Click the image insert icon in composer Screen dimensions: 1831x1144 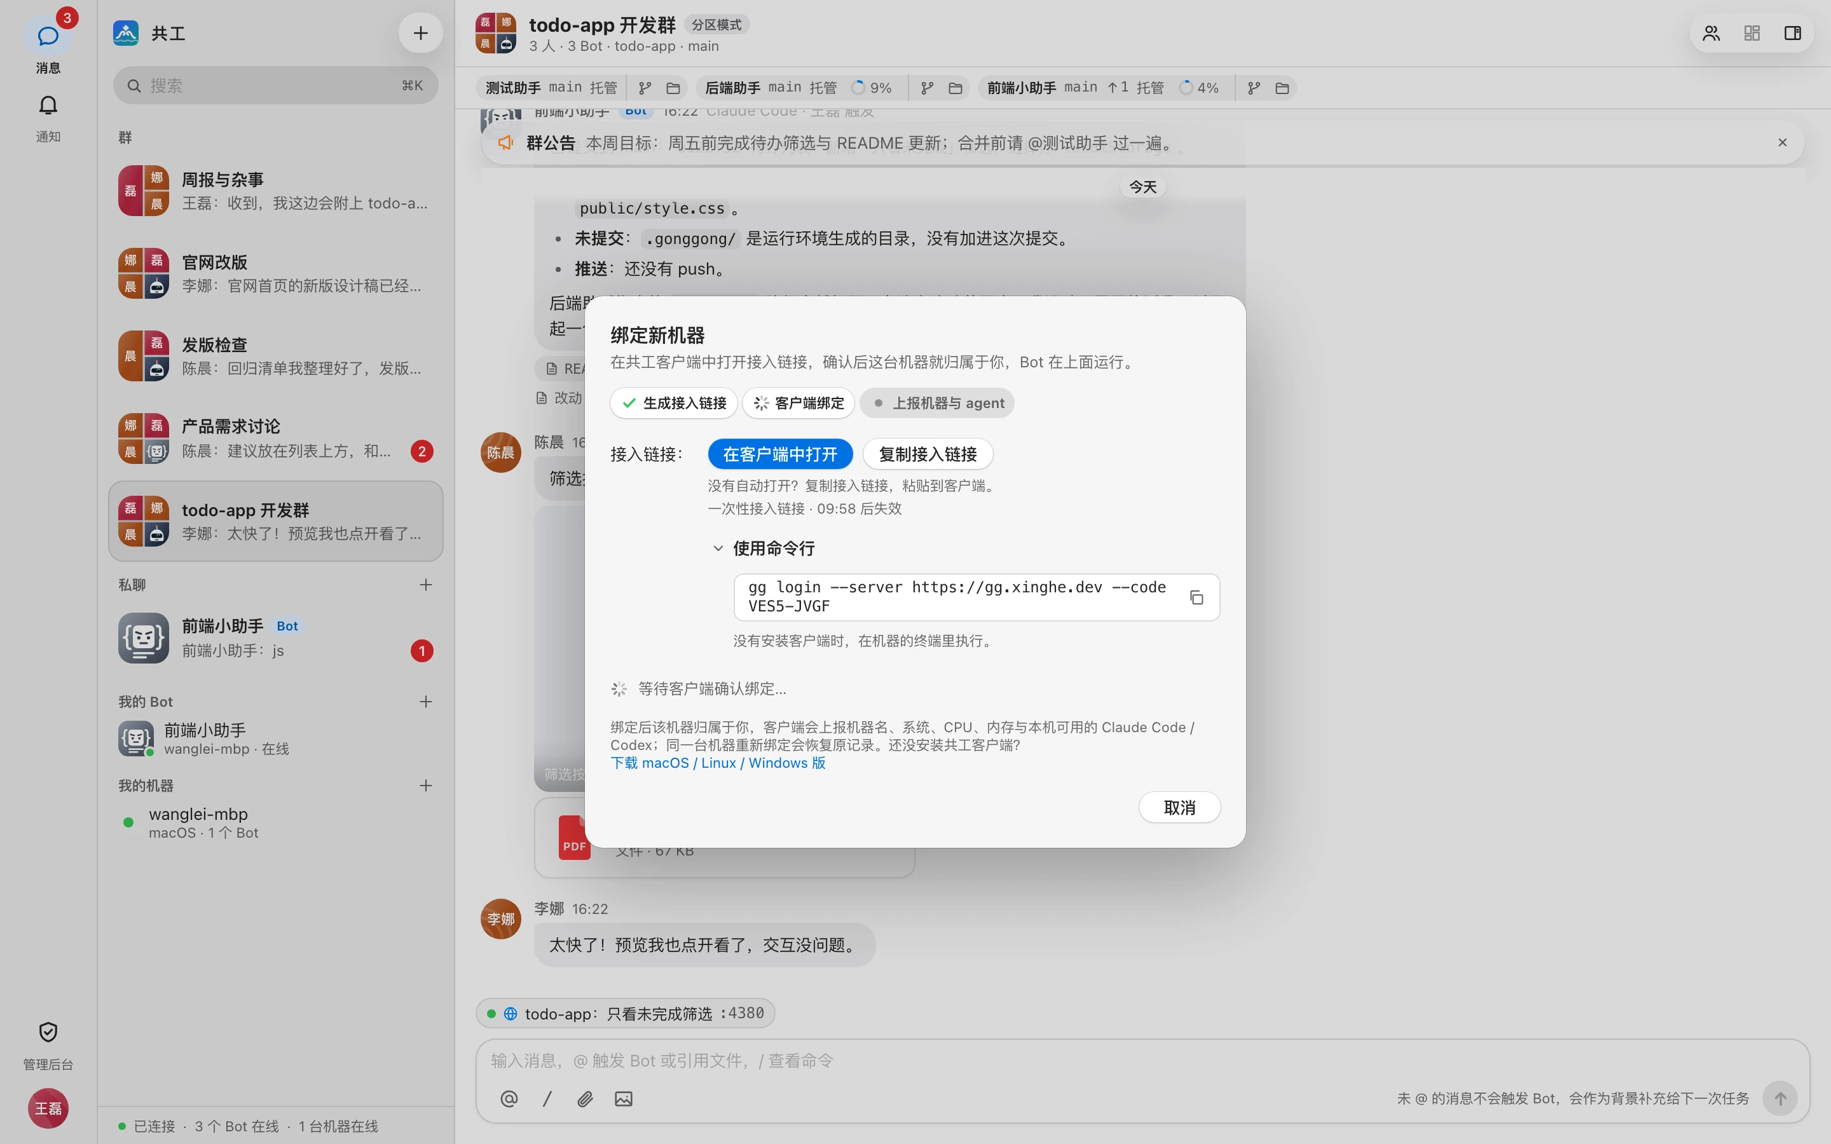[x=624, y=1099]
